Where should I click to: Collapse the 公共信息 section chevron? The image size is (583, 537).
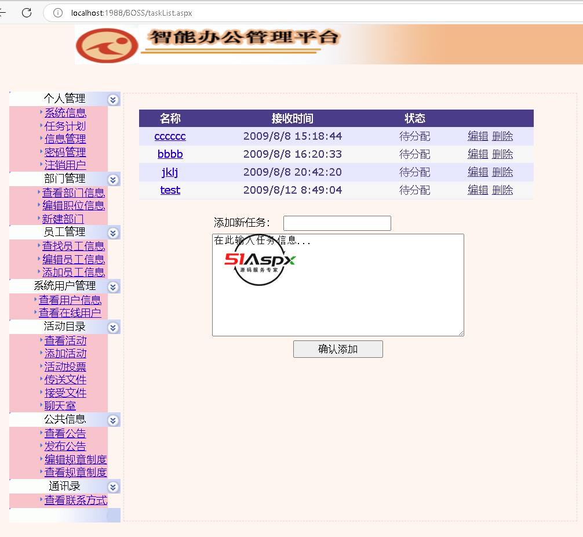(x=113, y=420)
